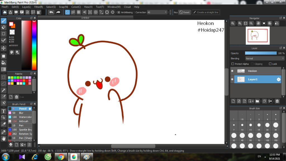Select the Sparkle brush

pyautogui.click(x=20, y=130)
